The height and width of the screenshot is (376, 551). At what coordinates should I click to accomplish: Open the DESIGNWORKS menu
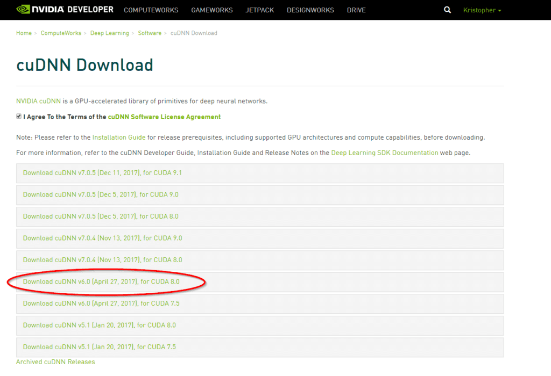(310, 10)
